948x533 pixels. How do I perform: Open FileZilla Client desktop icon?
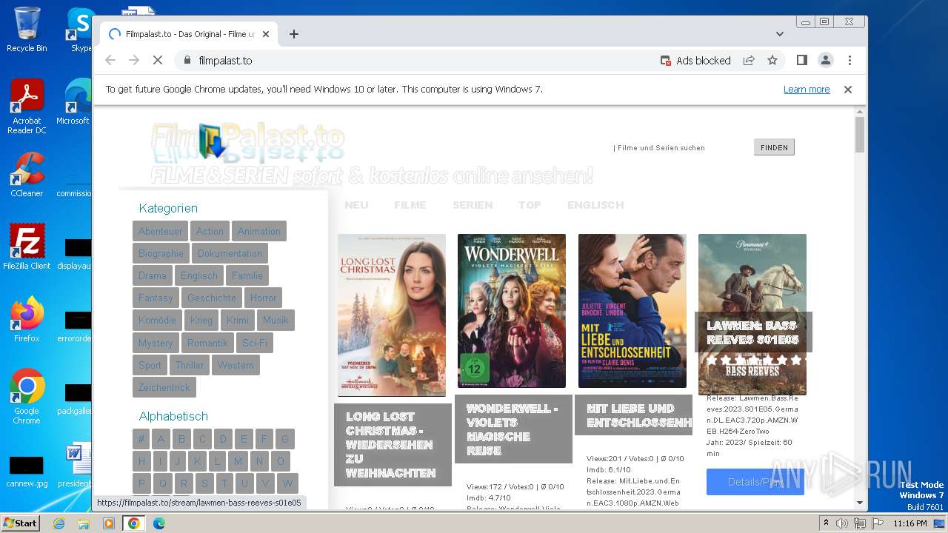[x=27, y=247]
